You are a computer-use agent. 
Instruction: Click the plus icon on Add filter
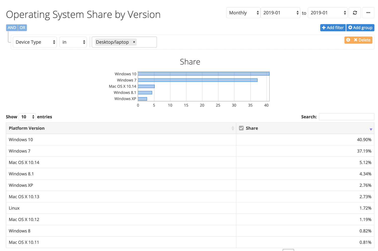coord(323,28)
